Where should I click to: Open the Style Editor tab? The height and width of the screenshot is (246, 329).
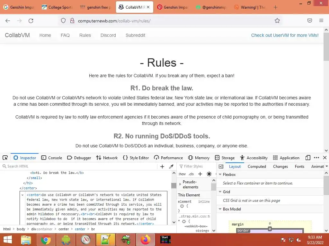pos(136,158)
